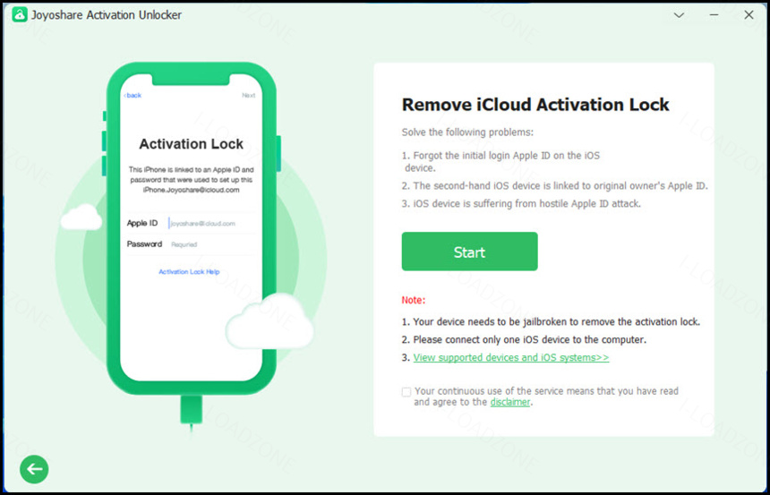Click the Joyoshare Activation Unlocker title text
The image size is (770, 495).
click(107, 15)
